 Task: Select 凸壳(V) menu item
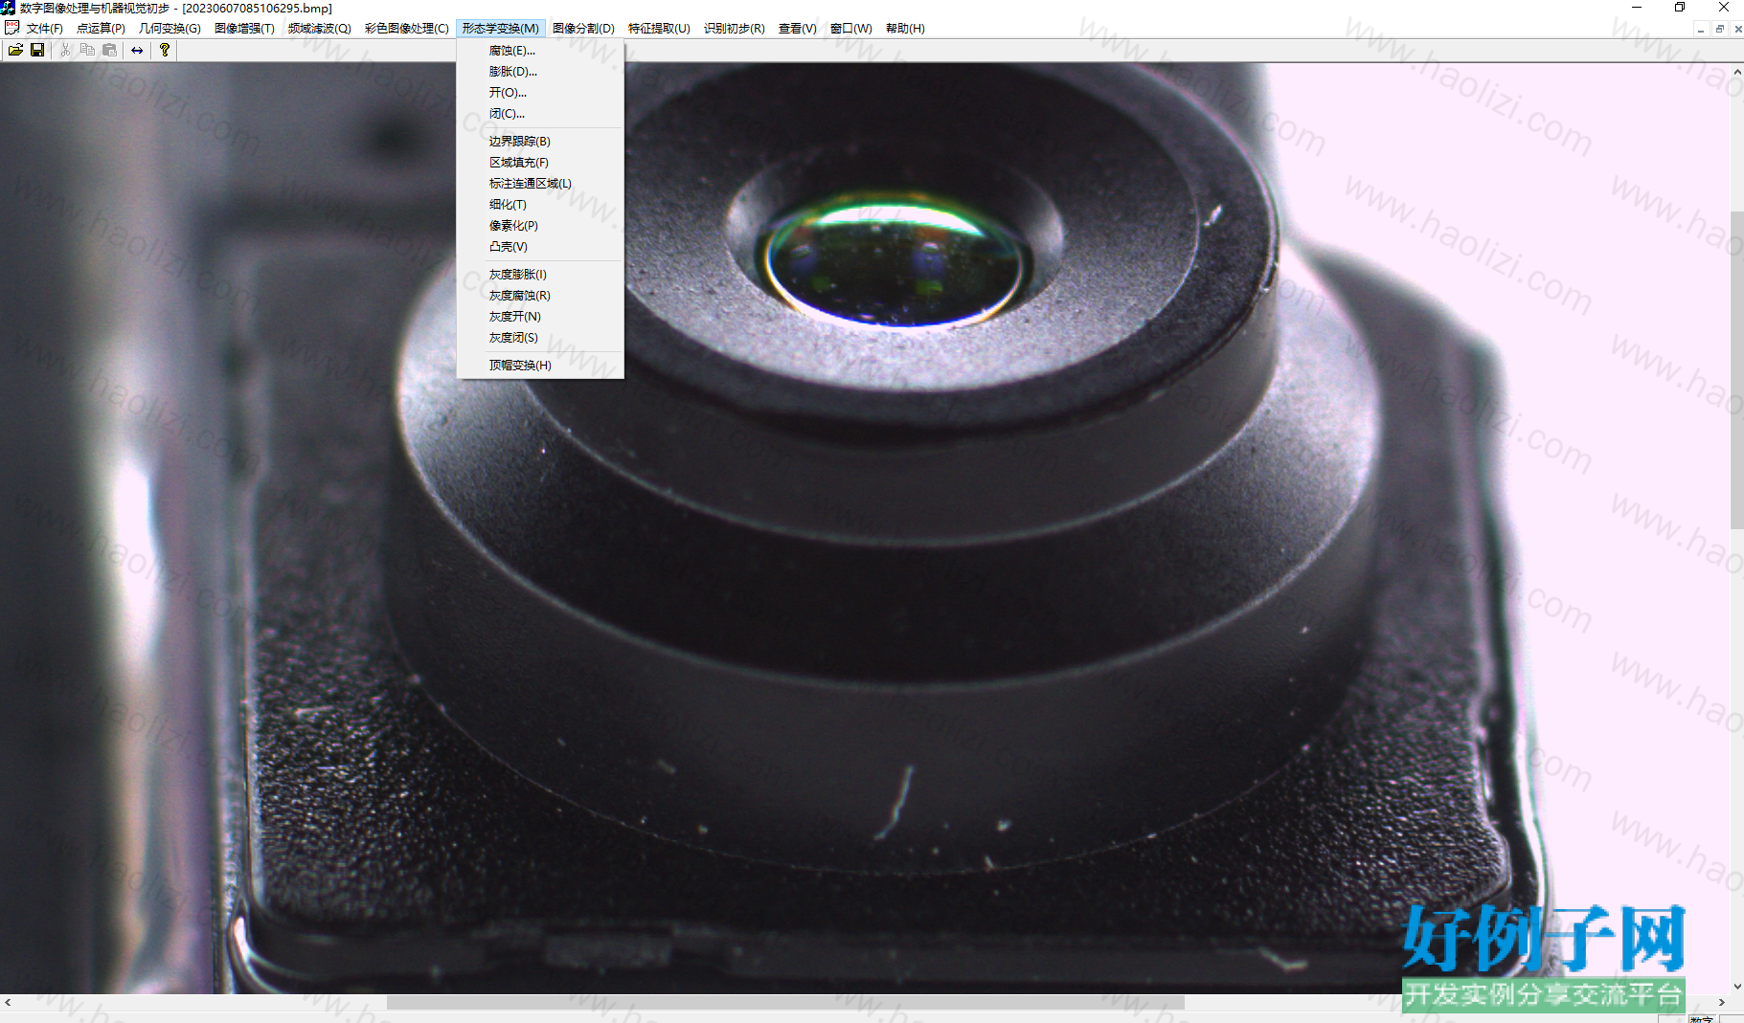[x=540, y=247]
